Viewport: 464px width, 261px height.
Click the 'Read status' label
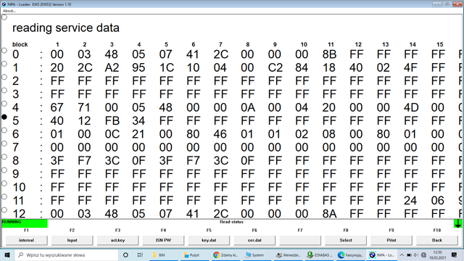pos(231,222)
